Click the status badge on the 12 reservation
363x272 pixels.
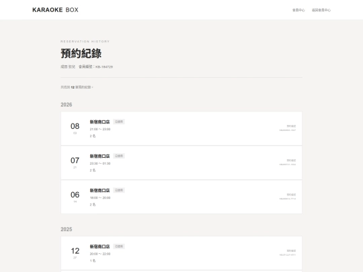click(x=119, y=246)
